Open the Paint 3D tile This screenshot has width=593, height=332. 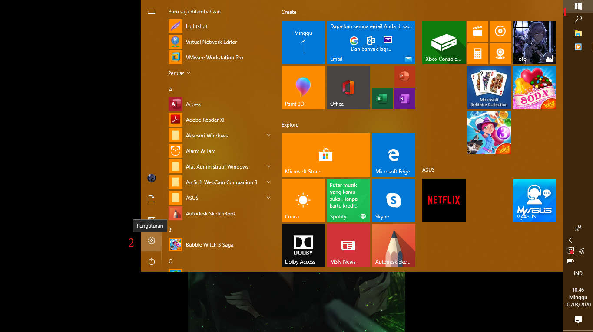click(x=303, y=88)
